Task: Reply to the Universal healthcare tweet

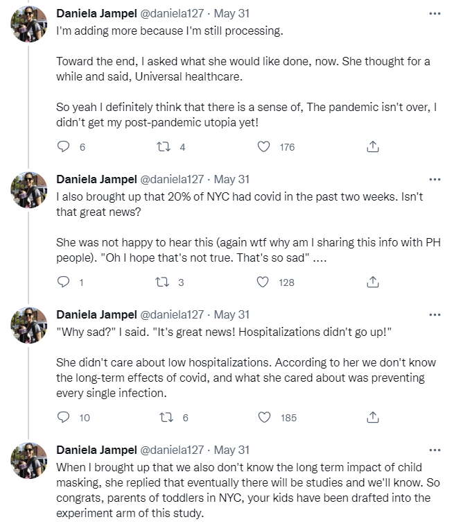Action: point(63,146)
